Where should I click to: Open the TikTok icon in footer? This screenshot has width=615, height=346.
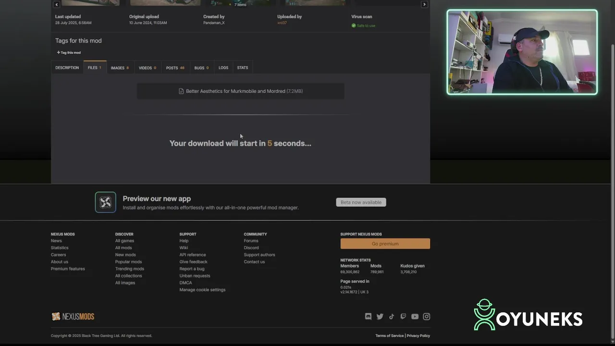click(x=392, y=316)
